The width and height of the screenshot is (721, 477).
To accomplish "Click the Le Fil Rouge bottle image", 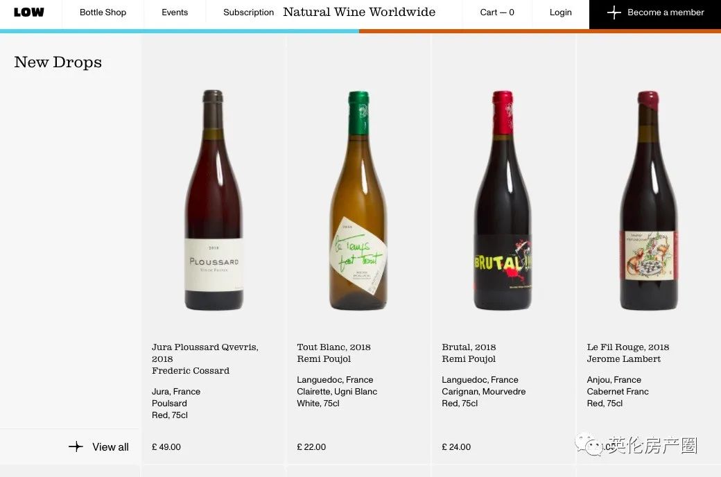I will pyautogui.click(x=648, y=200).
